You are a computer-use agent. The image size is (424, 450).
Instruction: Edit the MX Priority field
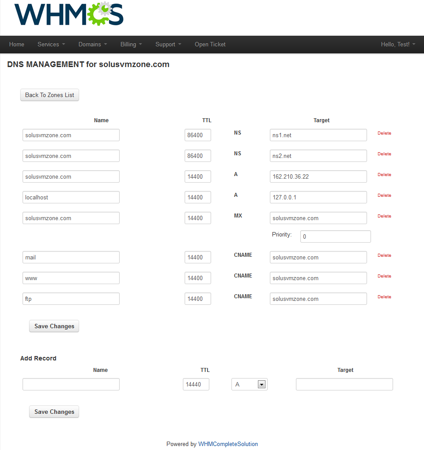(336, 236)
